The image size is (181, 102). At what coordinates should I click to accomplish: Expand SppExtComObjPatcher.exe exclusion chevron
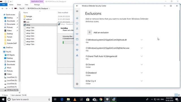point(142,48)
